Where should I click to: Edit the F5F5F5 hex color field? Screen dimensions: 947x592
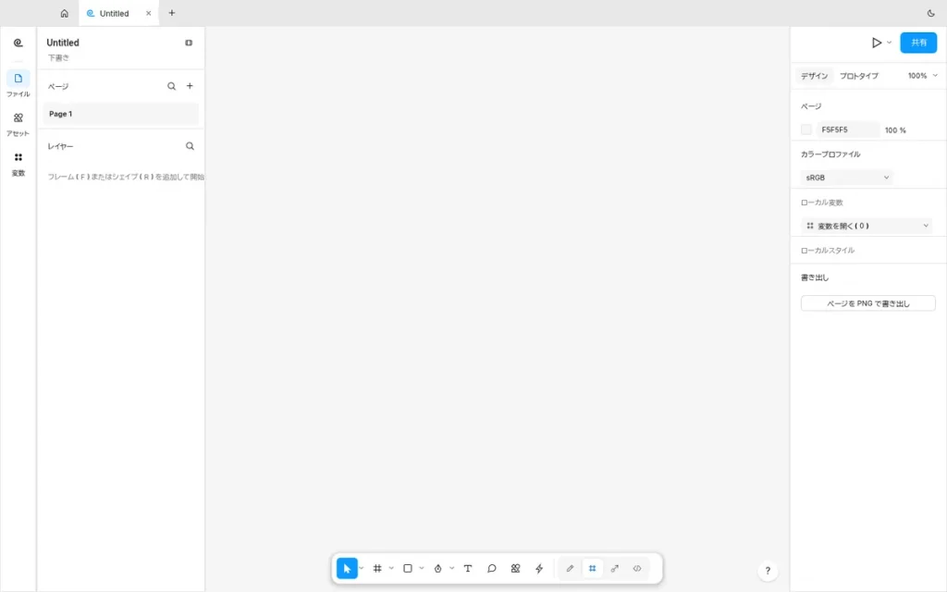point(848,129)
